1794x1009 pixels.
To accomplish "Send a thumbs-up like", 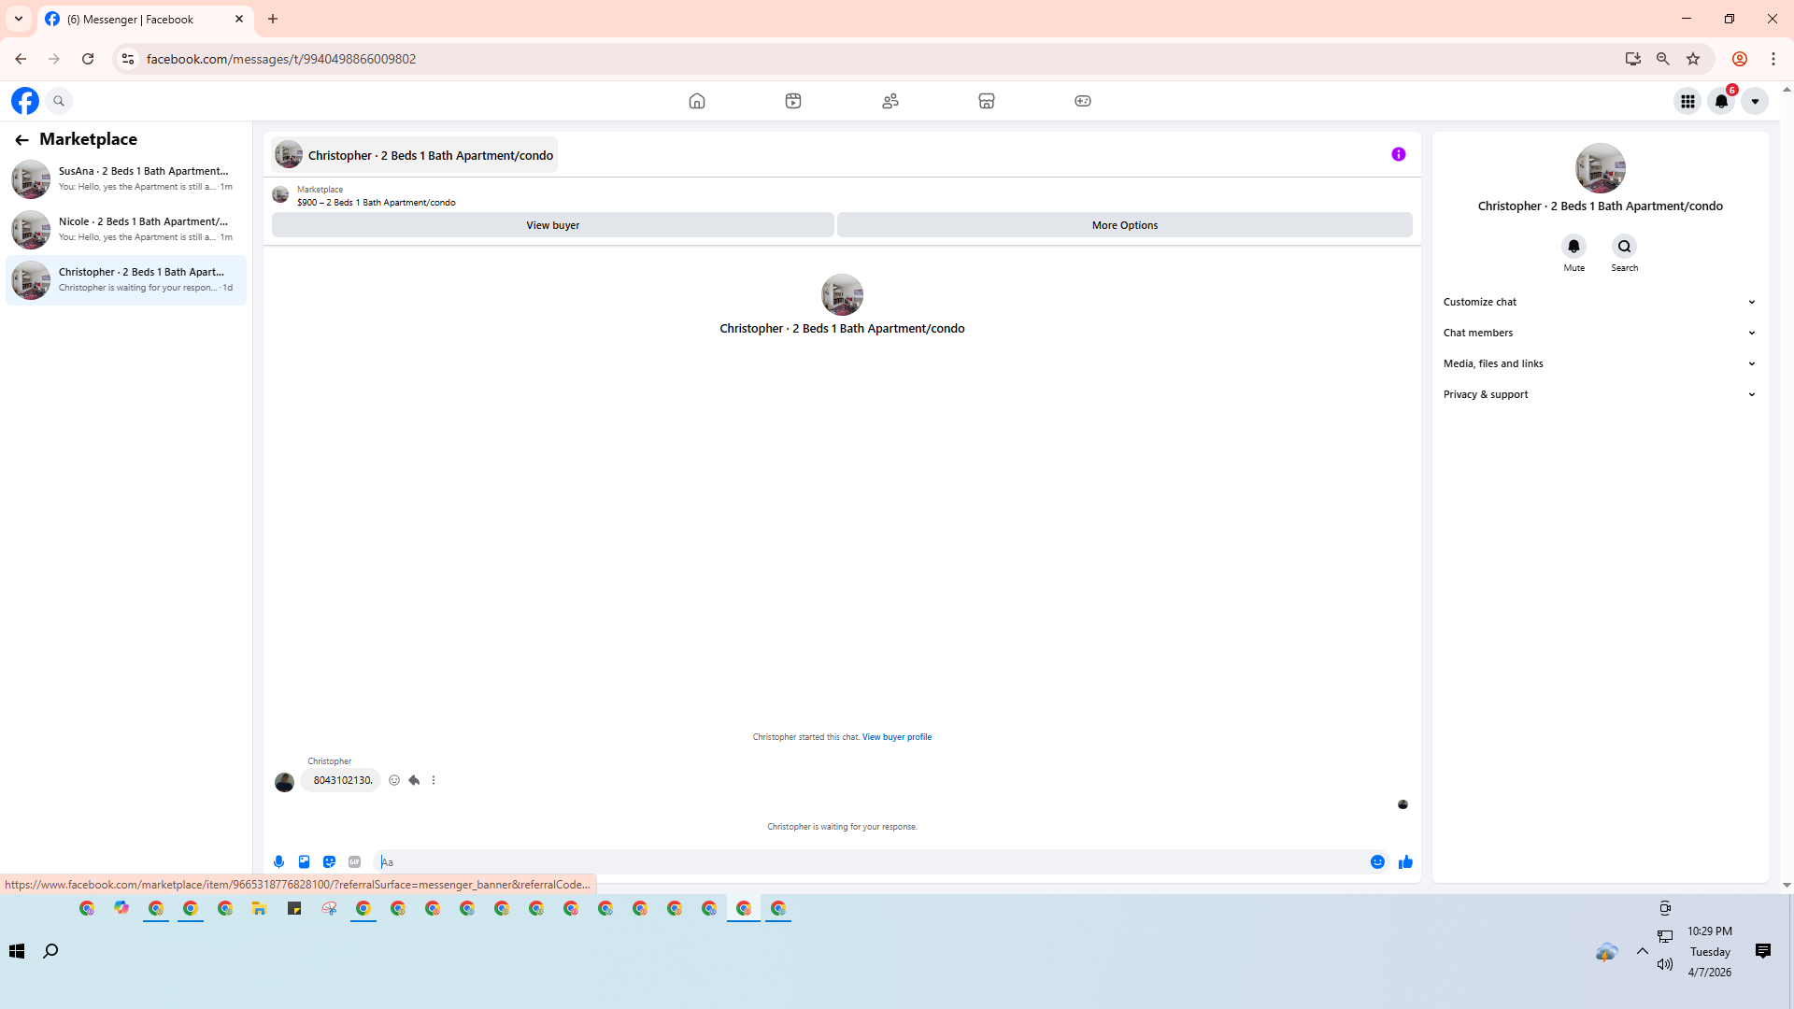I will (x=1405, y=862).
